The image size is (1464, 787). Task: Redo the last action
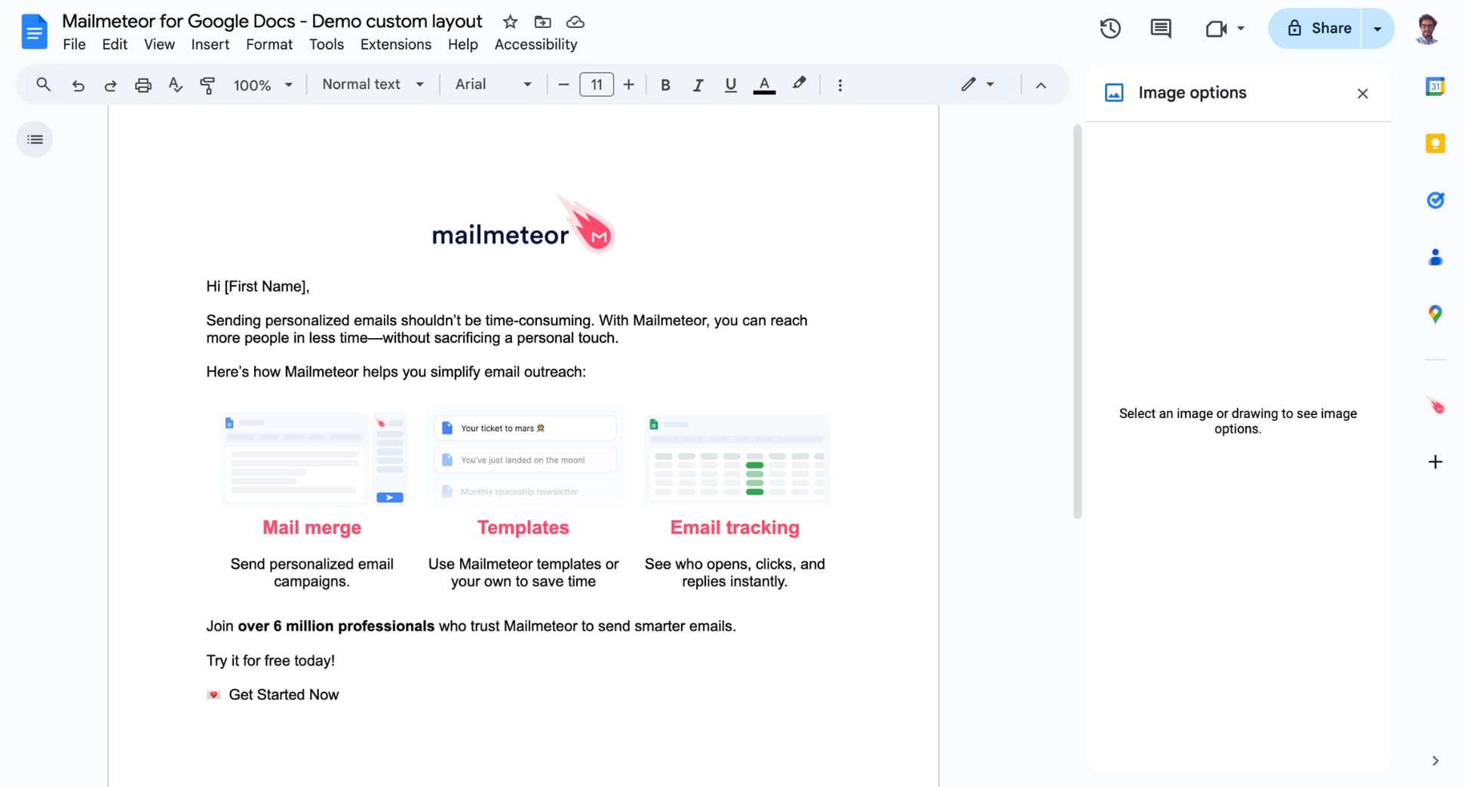110,85
